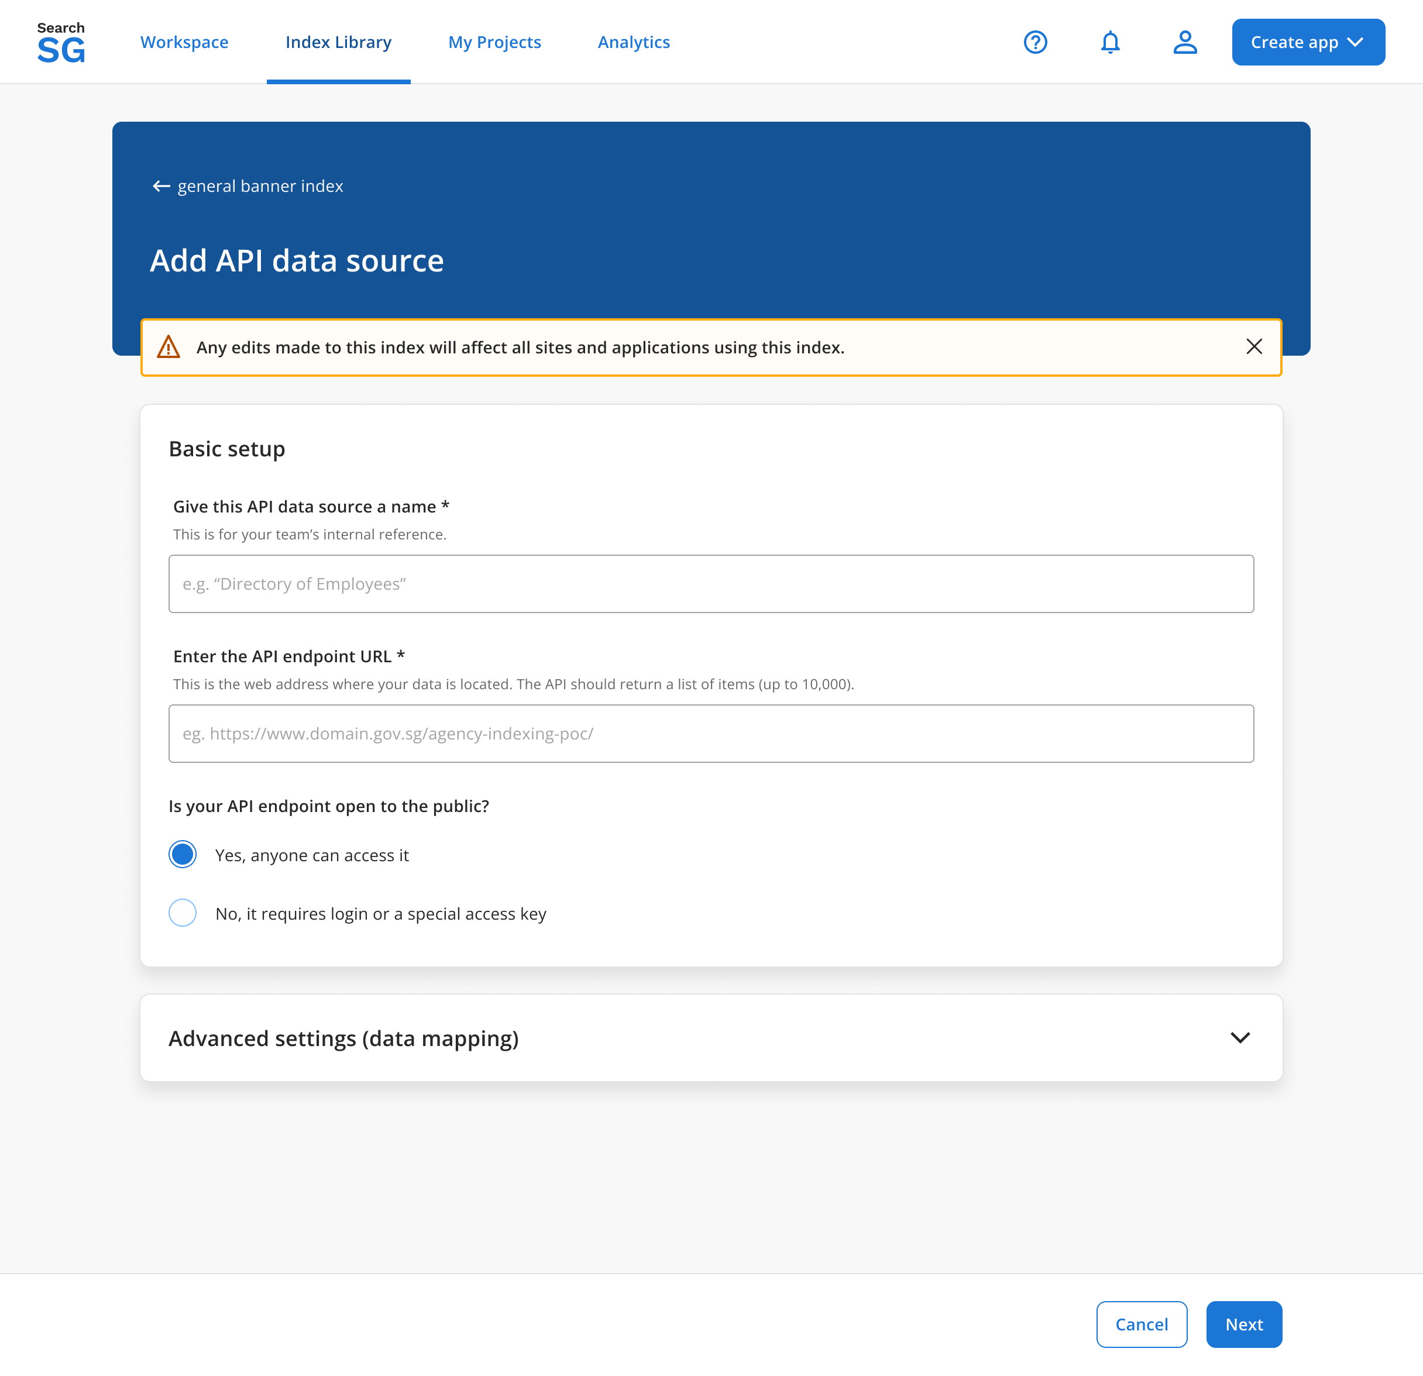Open the Create app dropdown
Viewport: 1423px width, 1376px height.
1308,42
